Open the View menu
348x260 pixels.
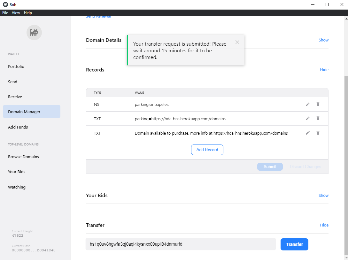click(16, 13)
